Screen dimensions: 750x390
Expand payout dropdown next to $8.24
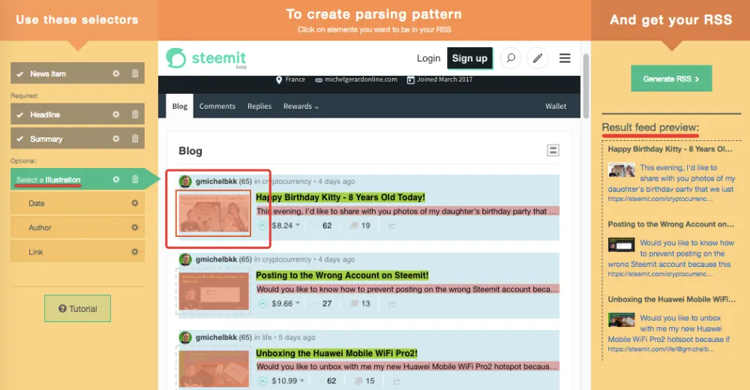coord(298,225)
